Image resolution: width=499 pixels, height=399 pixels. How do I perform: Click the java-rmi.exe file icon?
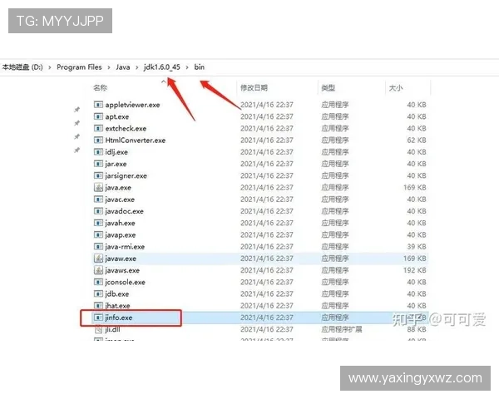[98, 247]
